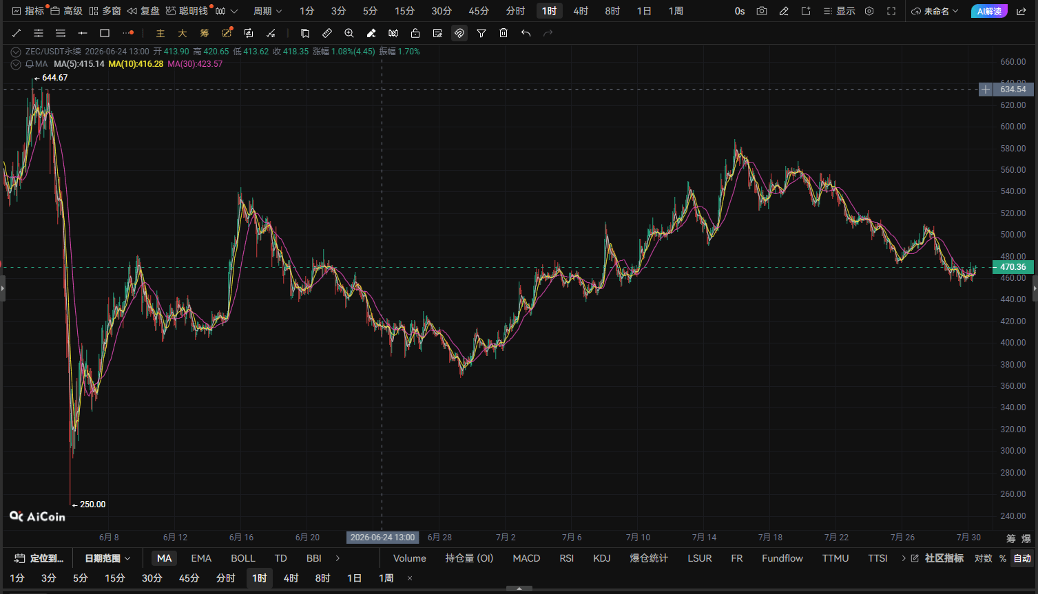
Task: Select the rectangle drawing tool
Action: [x=105, y=33]
